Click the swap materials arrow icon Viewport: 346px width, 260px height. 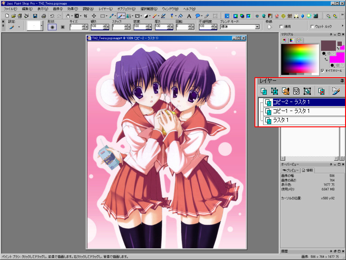click(x=326, y=59)
